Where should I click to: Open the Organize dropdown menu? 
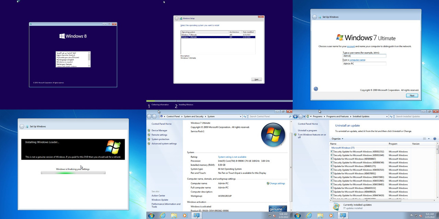337,139
